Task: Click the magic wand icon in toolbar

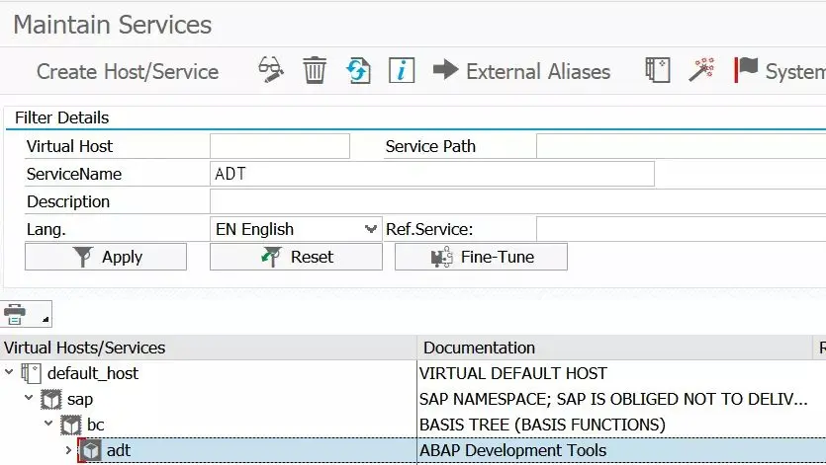Action: tap(701, 70)
